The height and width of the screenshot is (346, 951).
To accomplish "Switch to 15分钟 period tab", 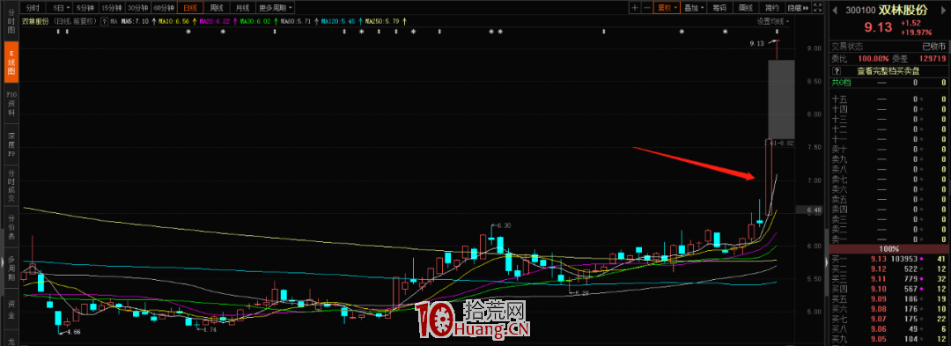I will [x=112, y=8].
